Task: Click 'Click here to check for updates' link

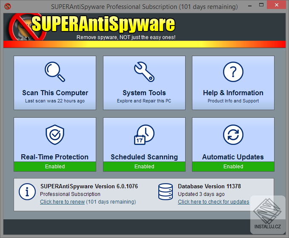Action: click(213, 202)
